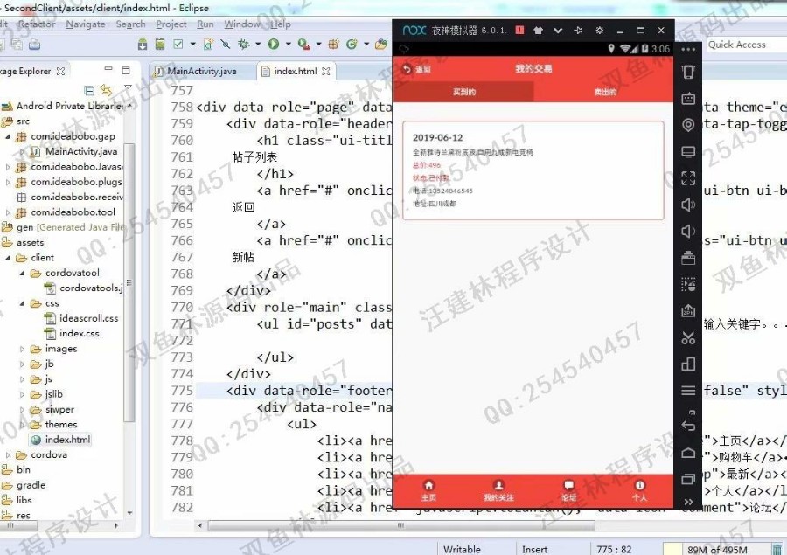Open the External Tools dropdown arrow
Screen dimensions: 787x555
318,45
